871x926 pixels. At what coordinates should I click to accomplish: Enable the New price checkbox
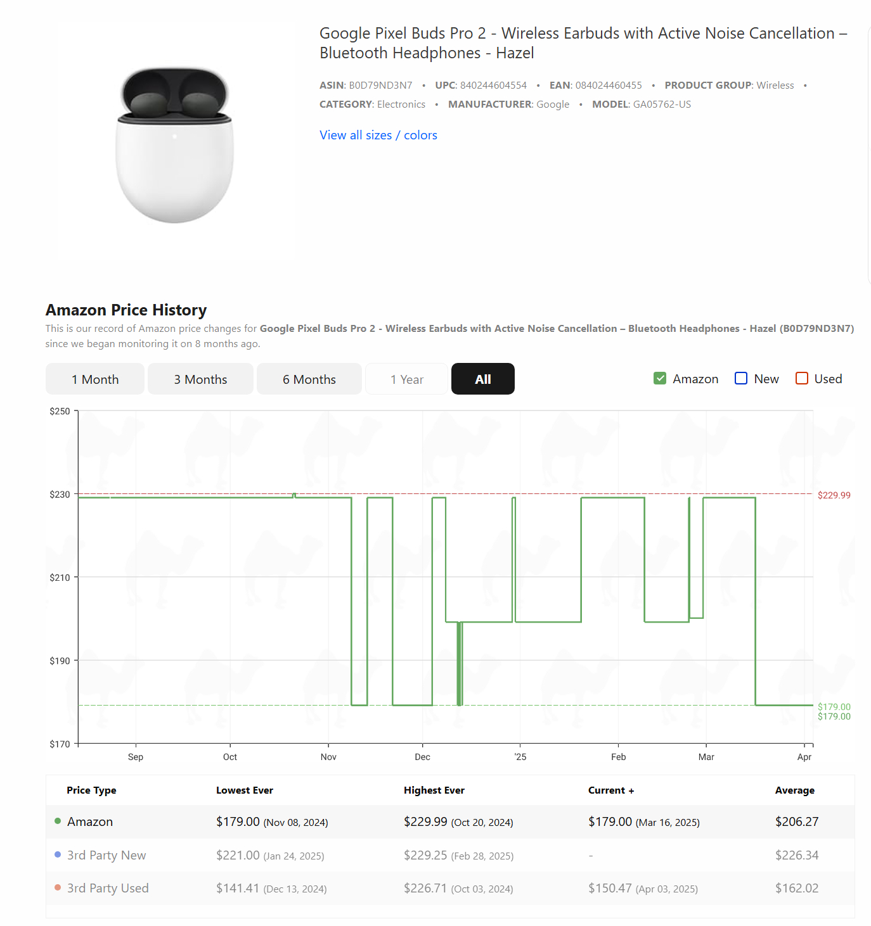pyautogui.click(x=741, y=379)
